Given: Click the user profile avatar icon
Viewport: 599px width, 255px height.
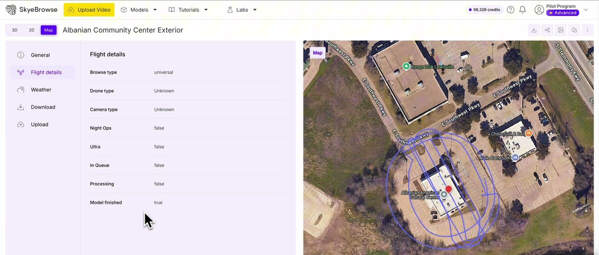Looking at the screenshot, I should [539, 9].
